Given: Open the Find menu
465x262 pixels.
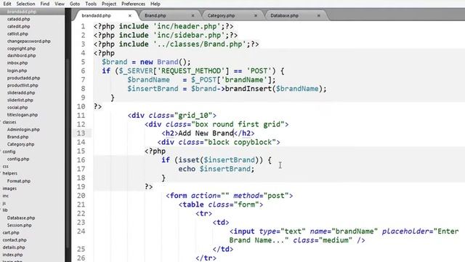Looking at the screenshot, I should (45, 4).
